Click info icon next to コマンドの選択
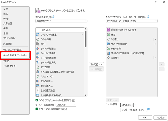This screenshot has height=121, width=168. pyautogui.click(x=53, y=17)
